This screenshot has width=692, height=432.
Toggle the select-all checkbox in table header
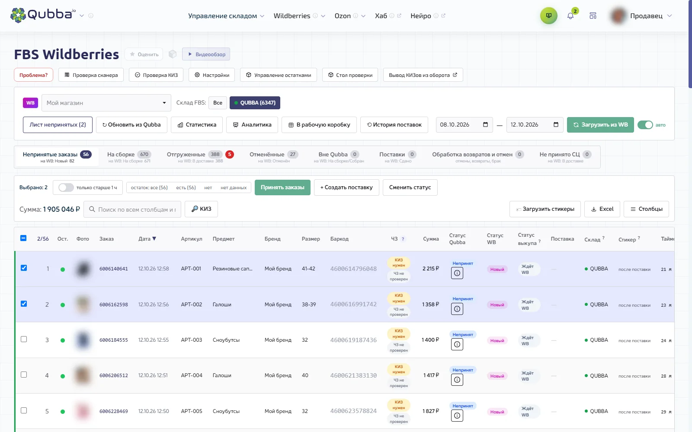point(23,238)
